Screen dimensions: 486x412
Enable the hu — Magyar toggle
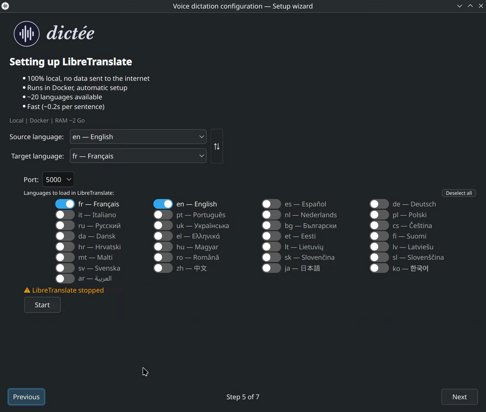163,247
